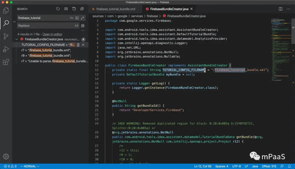Open the Run and Debug view

point(6,49)
